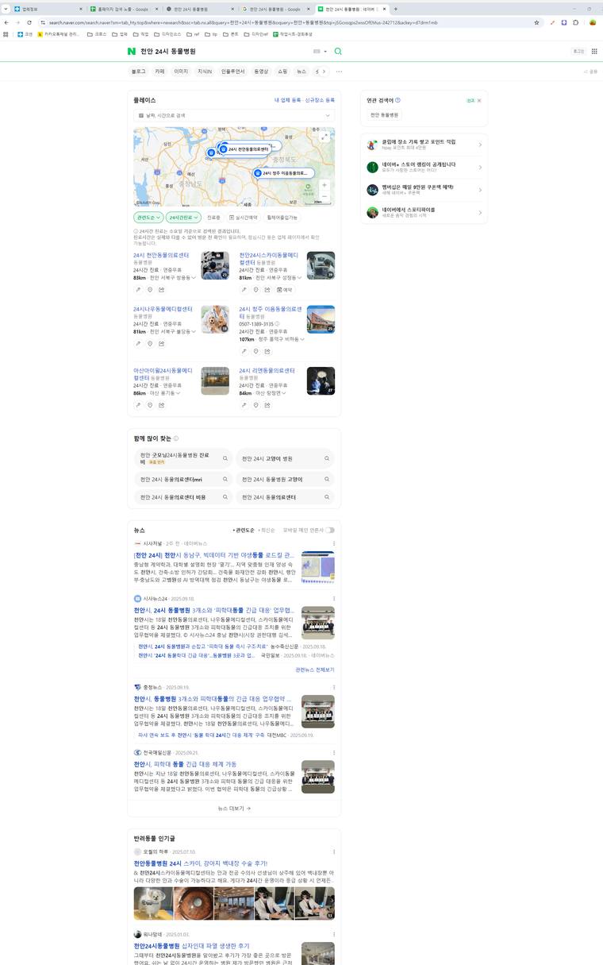Click the green Naver N logo
603x965 pixels.
[x=132, y=51]
